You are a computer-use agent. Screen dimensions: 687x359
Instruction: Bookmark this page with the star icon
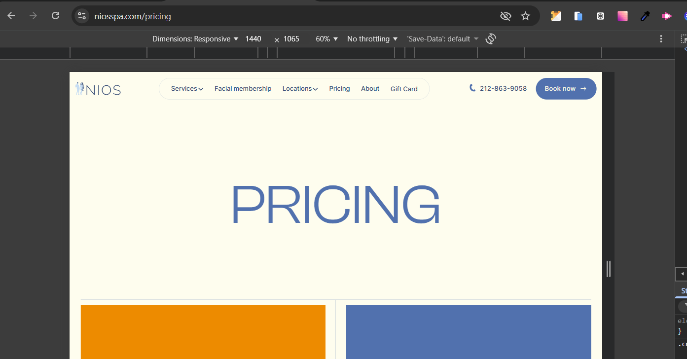pyautogui.click(x=526, y=16)
